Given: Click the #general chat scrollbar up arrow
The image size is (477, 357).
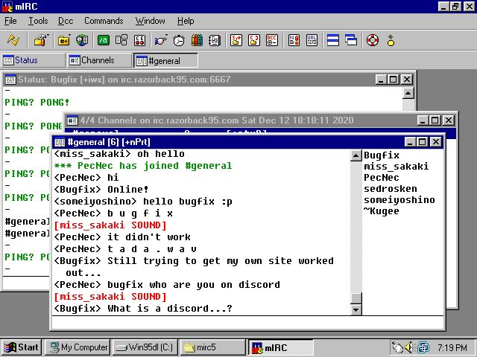Looking at the screenshot, I should 356,155.
